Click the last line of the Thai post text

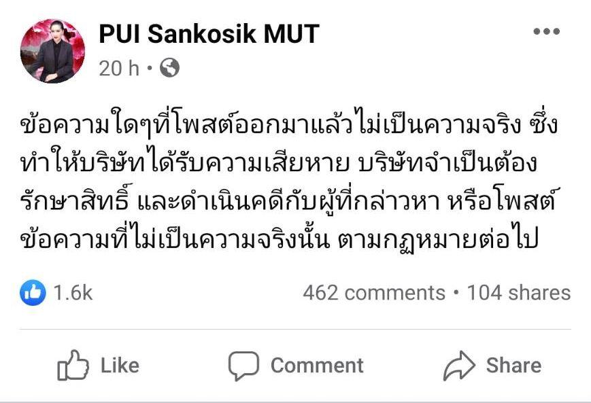click(279, 239)
